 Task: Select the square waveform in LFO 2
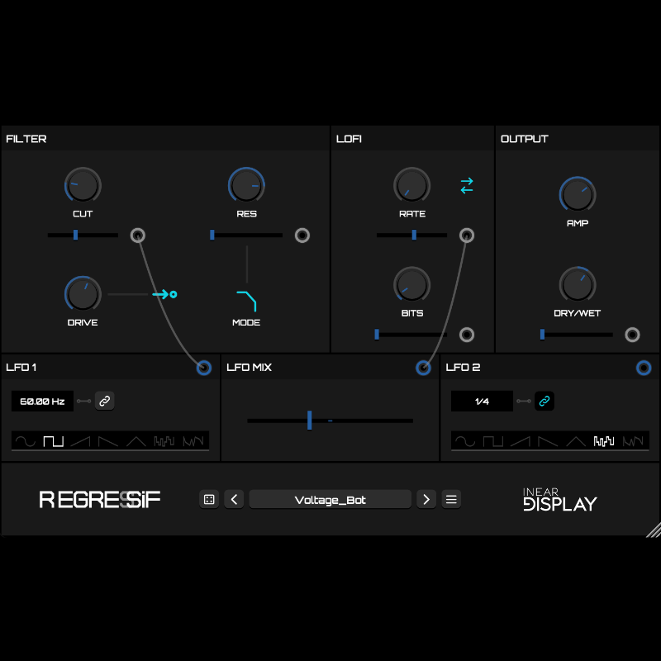pos(492,441)
